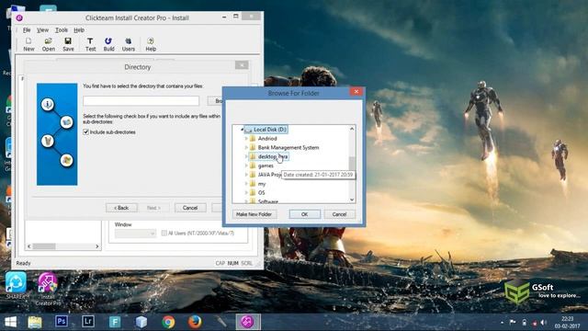Click the New toolbar icon
Image resolution: width=588 pixels, height=331 pixels.
point(28,44)
